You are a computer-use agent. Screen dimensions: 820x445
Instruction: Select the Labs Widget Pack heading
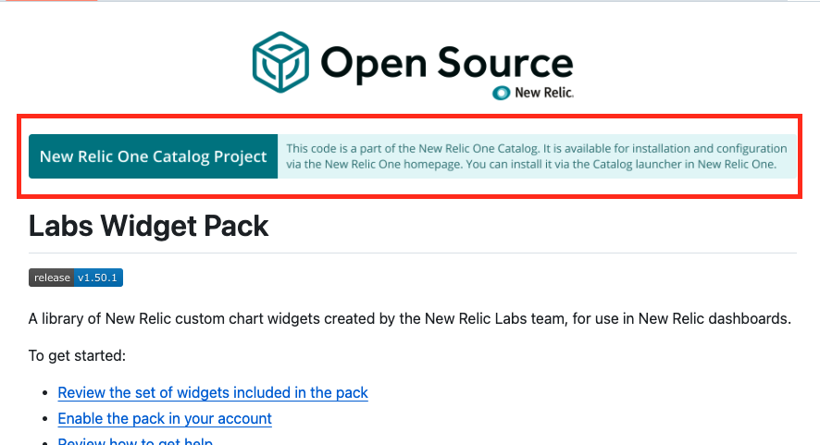coord(148,226)
